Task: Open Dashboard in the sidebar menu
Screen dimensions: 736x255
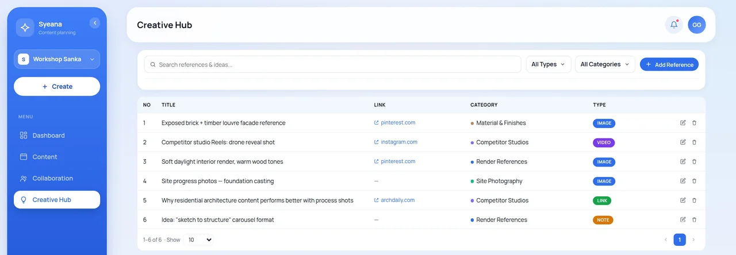Action: coord(57,136)
